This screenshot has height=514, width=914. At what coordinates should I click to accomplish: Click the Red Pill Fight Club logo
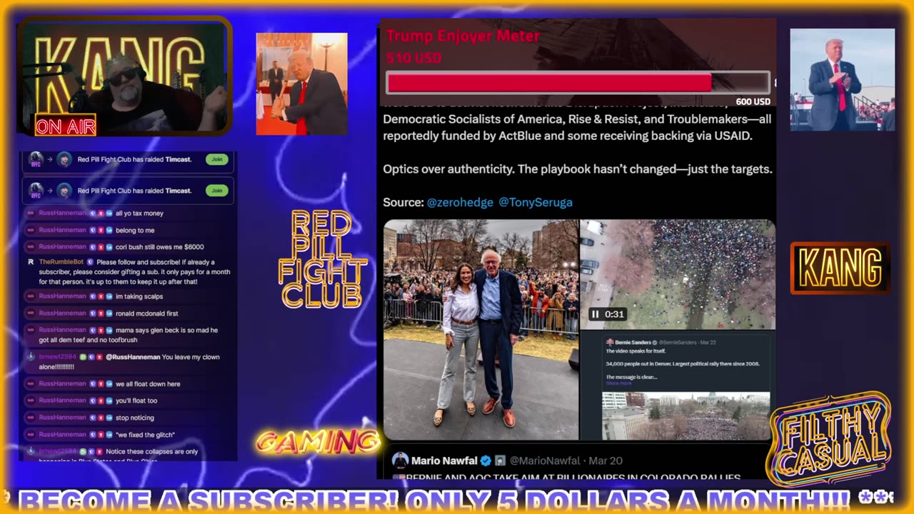click(321, 259)
